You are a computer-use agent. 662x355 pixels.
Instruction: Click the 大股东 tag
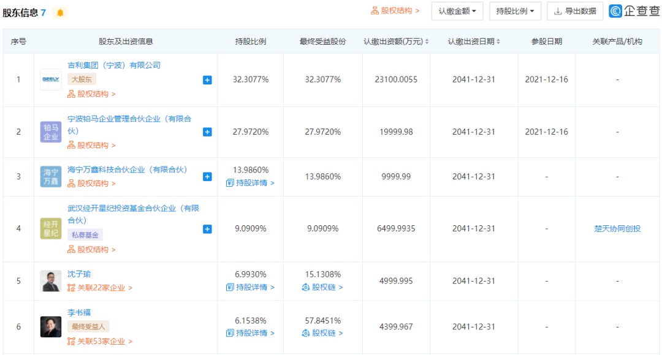point(82,80)
